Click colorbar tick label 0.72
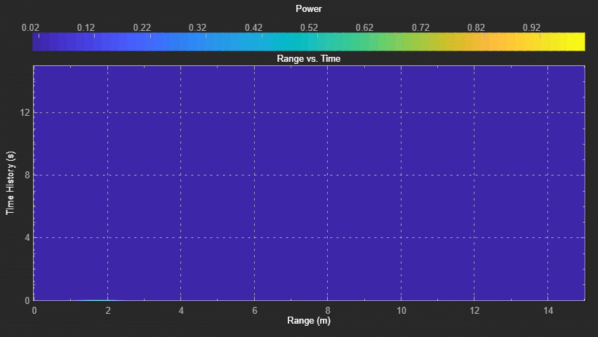598x337 pixels. tap(420, 28)
